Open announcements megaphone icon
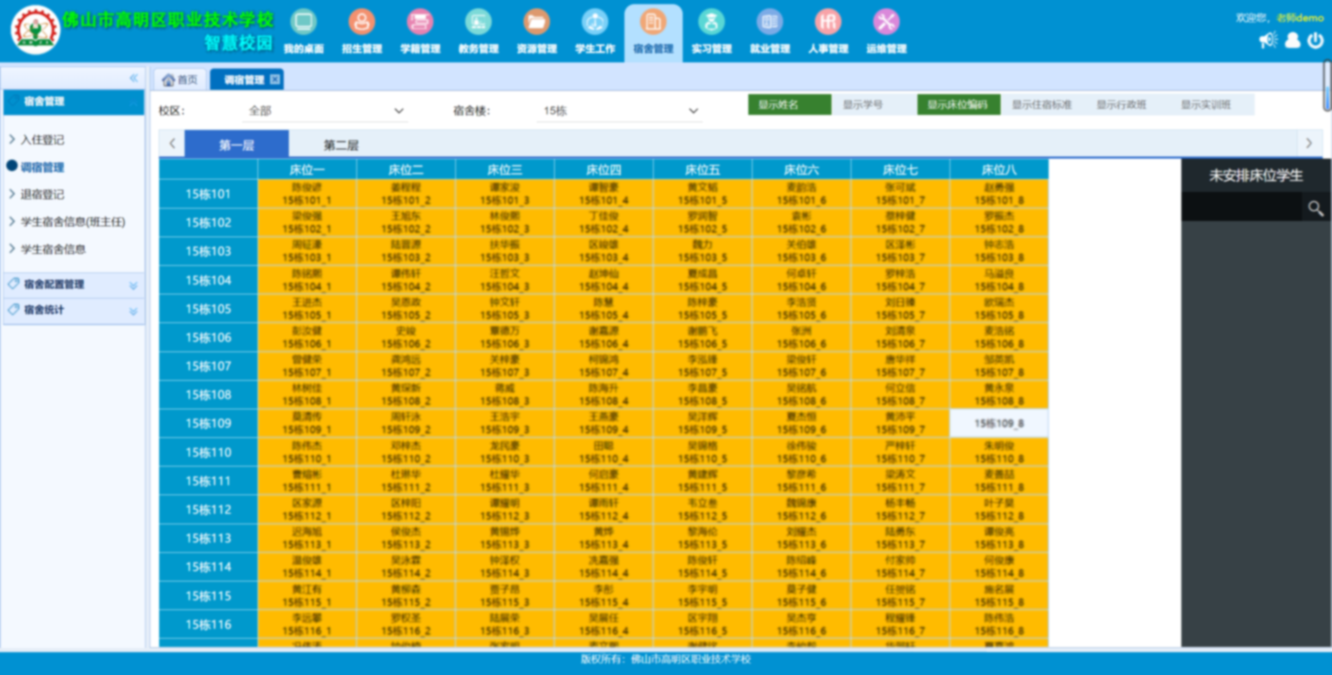Screen dimensions: 1332x675 [1268, 40]
